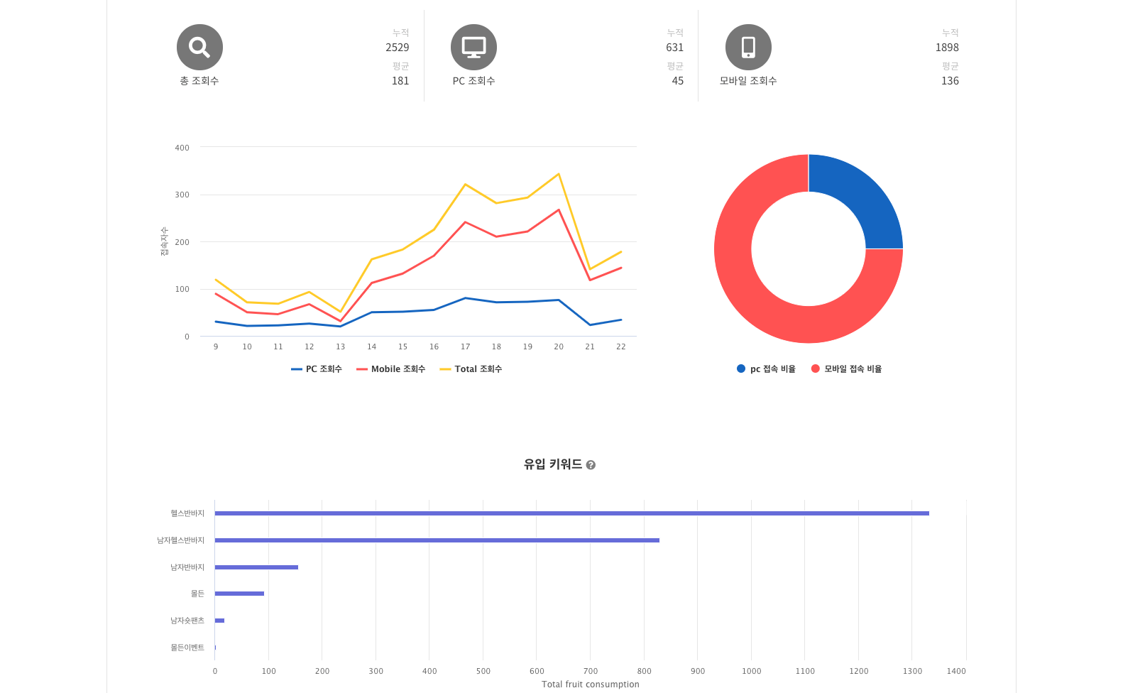Image resolution: width=1123 pixels, height=693 pixels.
Task: Hide the Mobile 조회수 series via legend
Action: point(391,369)
